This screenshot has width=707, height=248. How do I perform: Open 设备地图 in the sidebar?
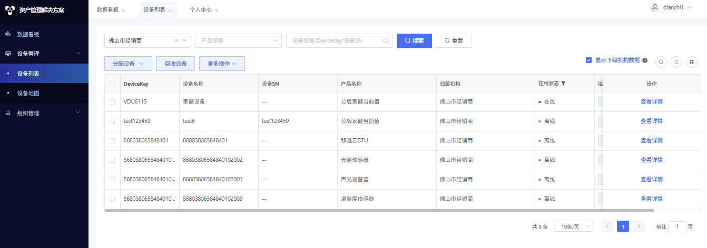point(28,93)
